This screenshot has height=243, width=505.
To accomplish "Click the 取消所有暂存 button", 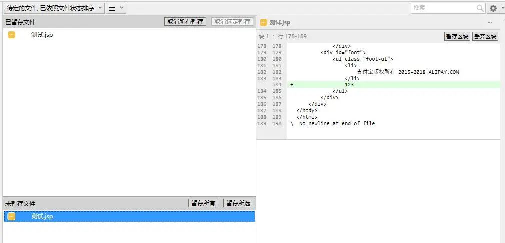I will (185, 22).
